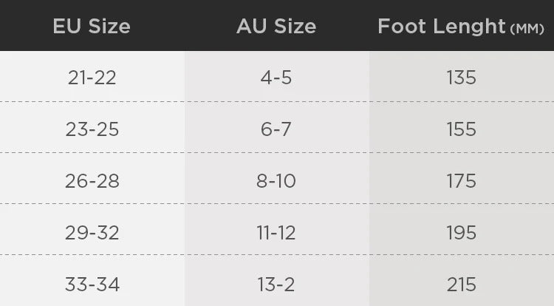Click the AU size 4-5 cell

[x=276, y=77]
